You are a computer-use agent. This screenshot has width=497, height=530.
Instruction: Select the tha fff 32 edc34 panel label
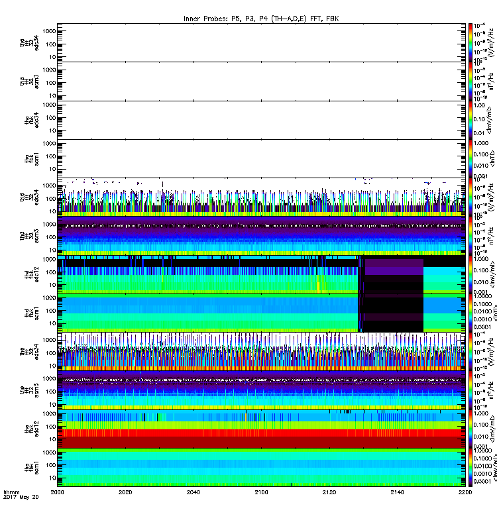[29, 42]
